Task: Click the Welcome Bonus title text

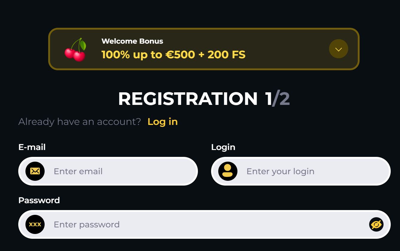Action: coord(132,41)
